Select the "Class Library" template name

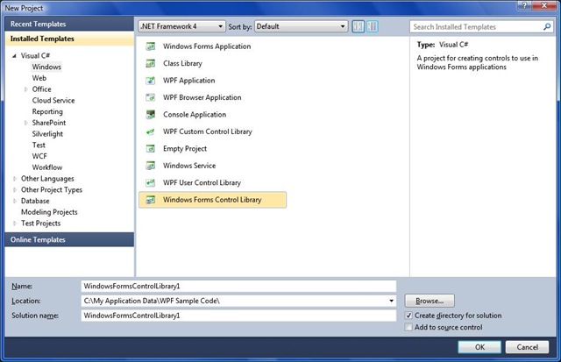coord(182,63)
